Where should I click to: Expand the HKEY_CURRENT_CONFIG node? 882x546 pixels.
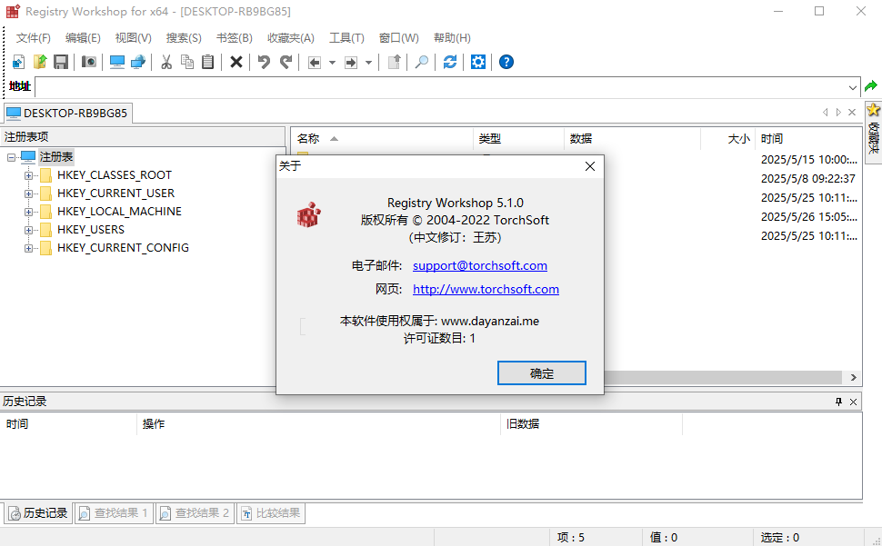pos(28,248)
